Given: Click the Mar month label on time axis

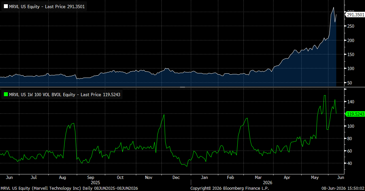Looking at the screenshot, I should 258,177.
